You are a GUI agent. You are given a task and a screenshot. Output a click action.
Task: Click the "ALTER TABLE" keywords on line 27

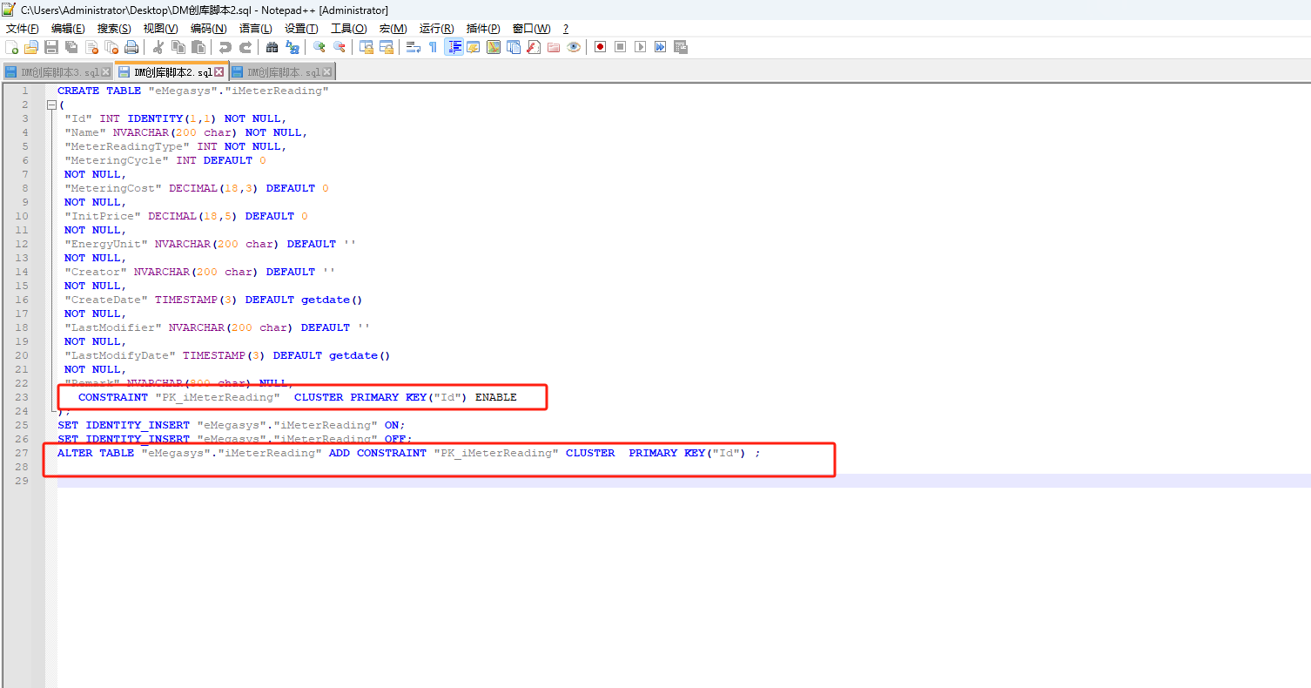[96, 453]
